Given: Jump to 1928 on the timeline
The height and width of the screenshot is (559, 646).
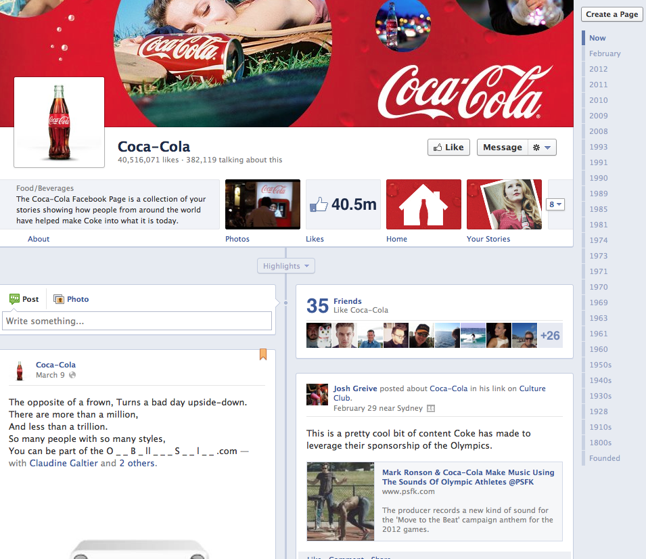Looking at the screenshot, I should tap(598, 411).
